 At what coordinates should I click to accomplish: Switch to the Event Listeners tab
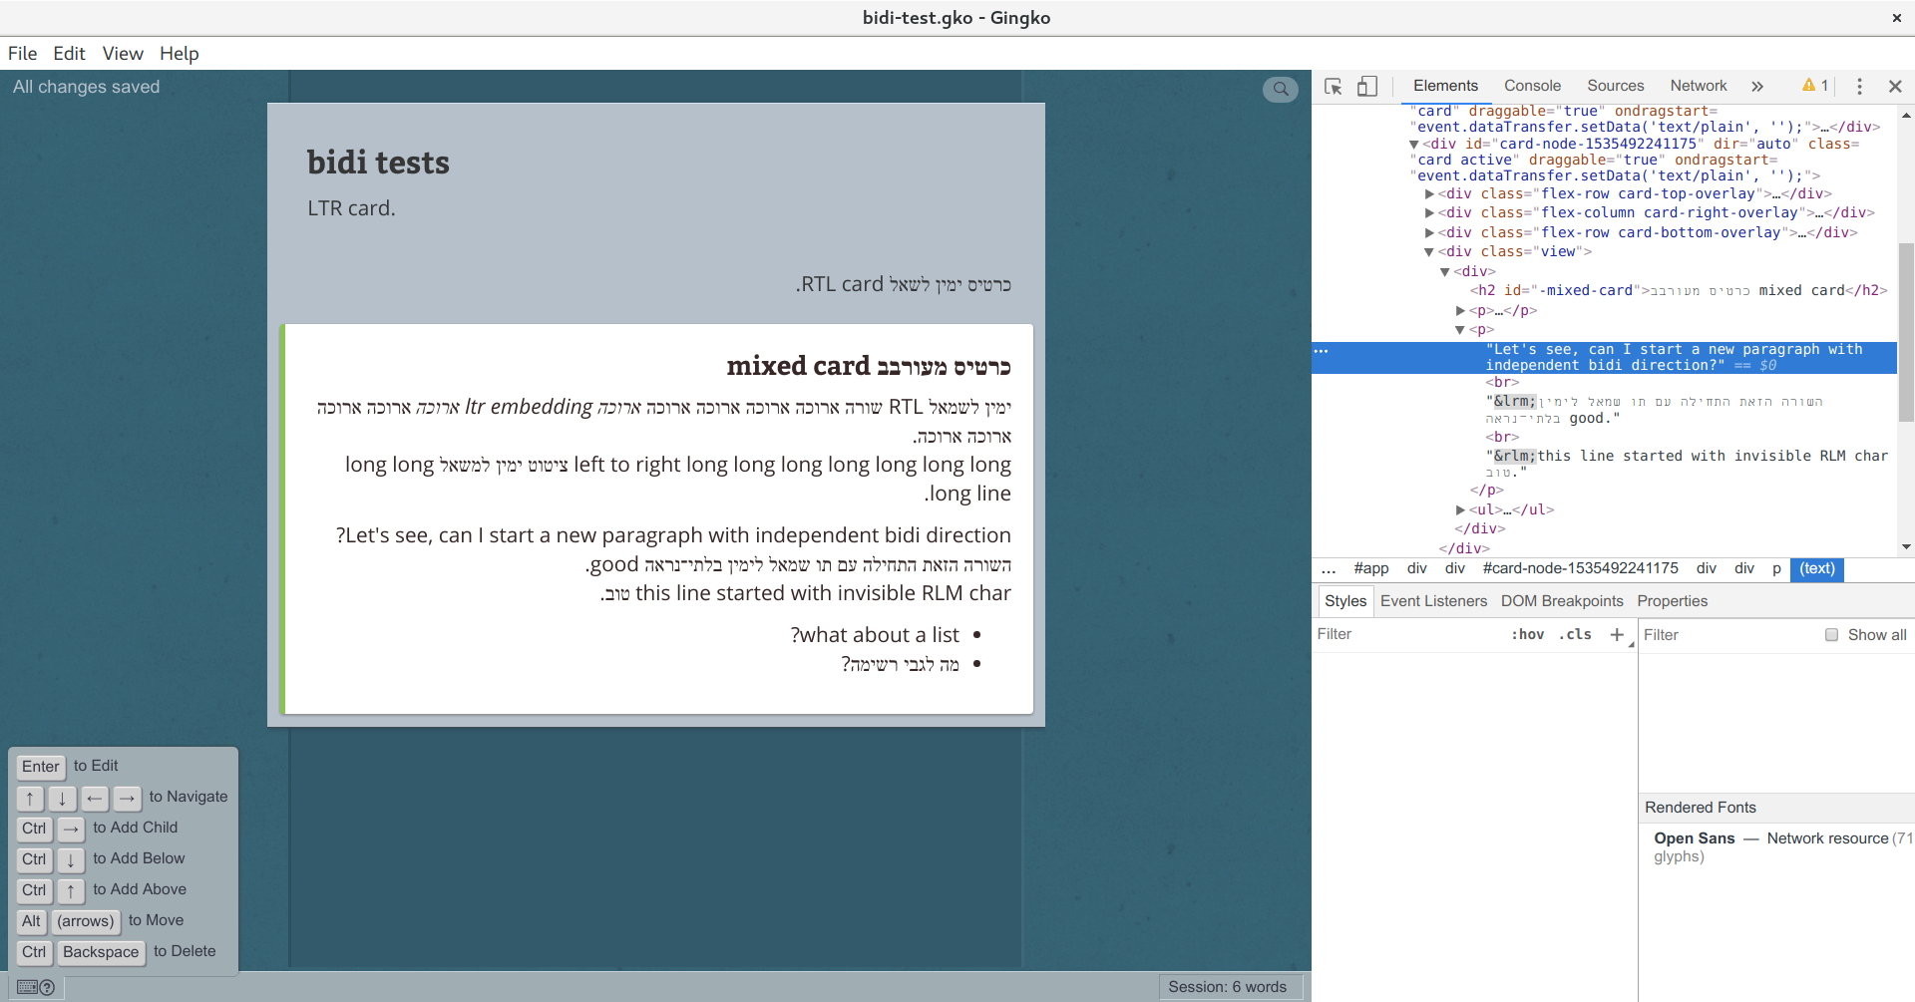[x=1432, y=600]
